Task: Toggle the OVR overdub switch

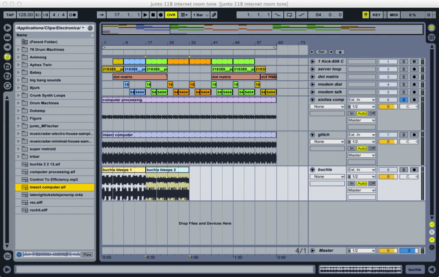Action: 171,15
